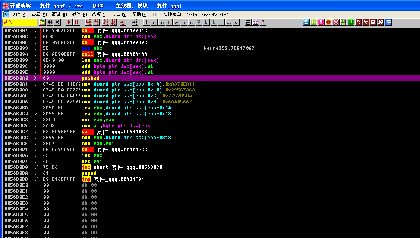Image resolution: width=420 pixels, height=238 pixels.
Task: Click Execute Till Return toolbar icon
Action: tap(123, 22)
